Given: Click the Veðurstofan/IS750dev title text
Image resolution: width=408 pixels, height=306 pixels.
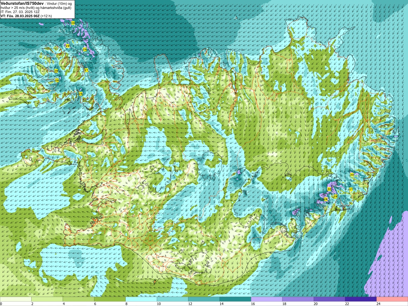Looking at the screenshot, I should pos(22,3).
